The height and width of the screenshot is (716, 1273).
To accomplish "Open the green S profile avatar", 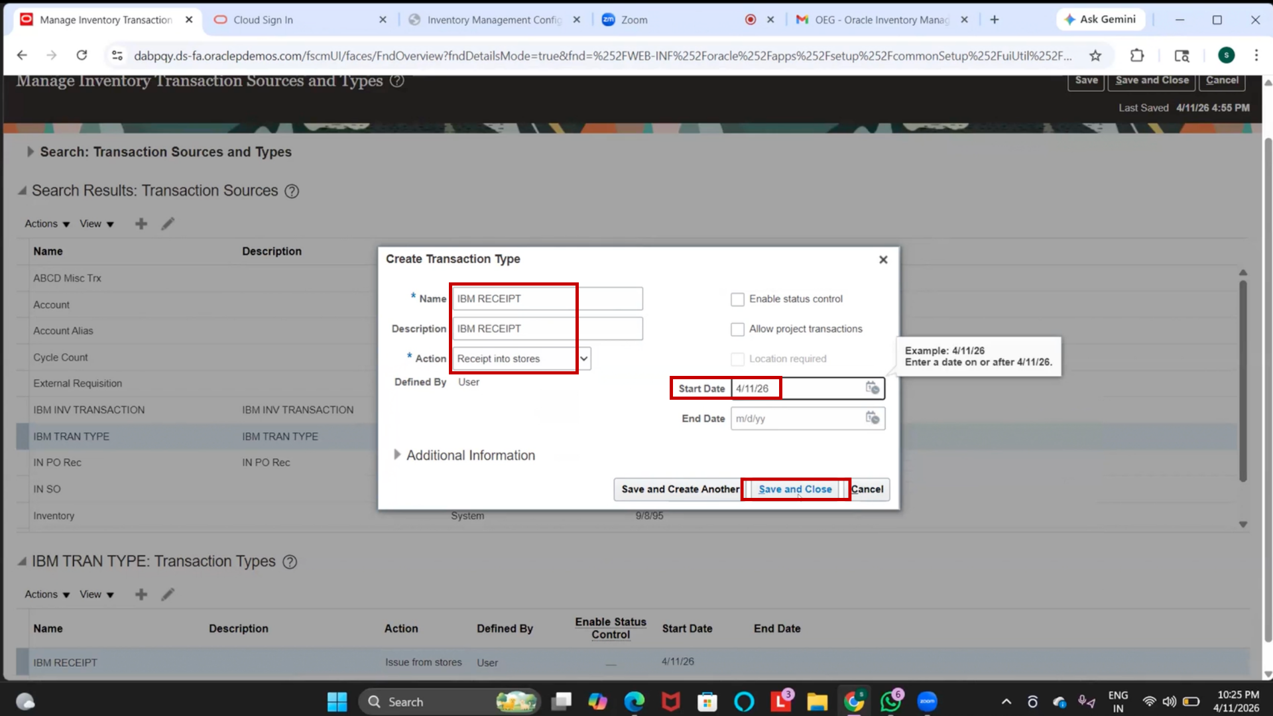I will coord(1227,56).
